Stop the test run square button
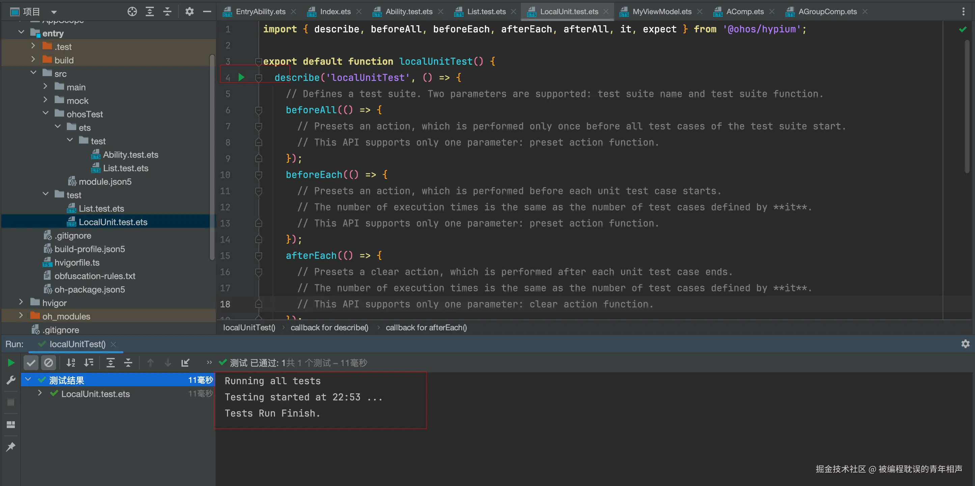Viewport: 975px width, 486px height. click(11, 402)
